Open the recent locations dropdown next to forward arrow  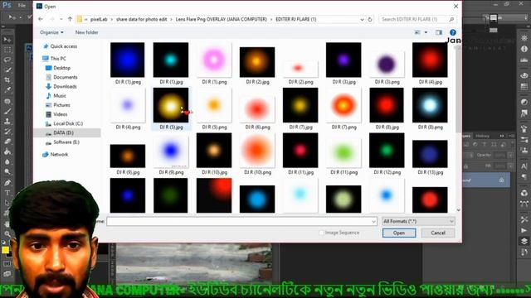61,19
